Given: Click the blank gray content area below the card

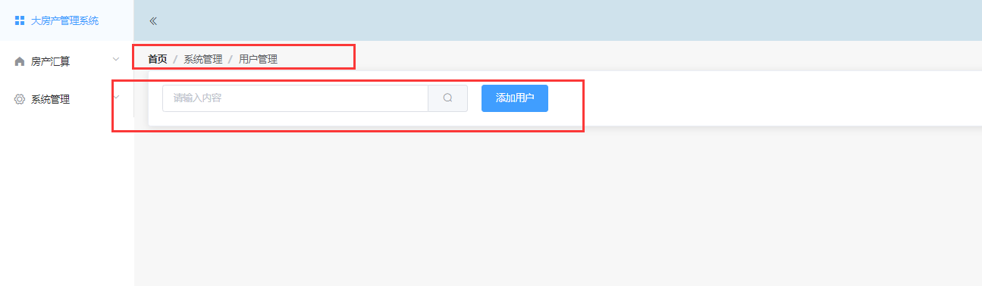Looking at the screenshot, I should 557,206.
